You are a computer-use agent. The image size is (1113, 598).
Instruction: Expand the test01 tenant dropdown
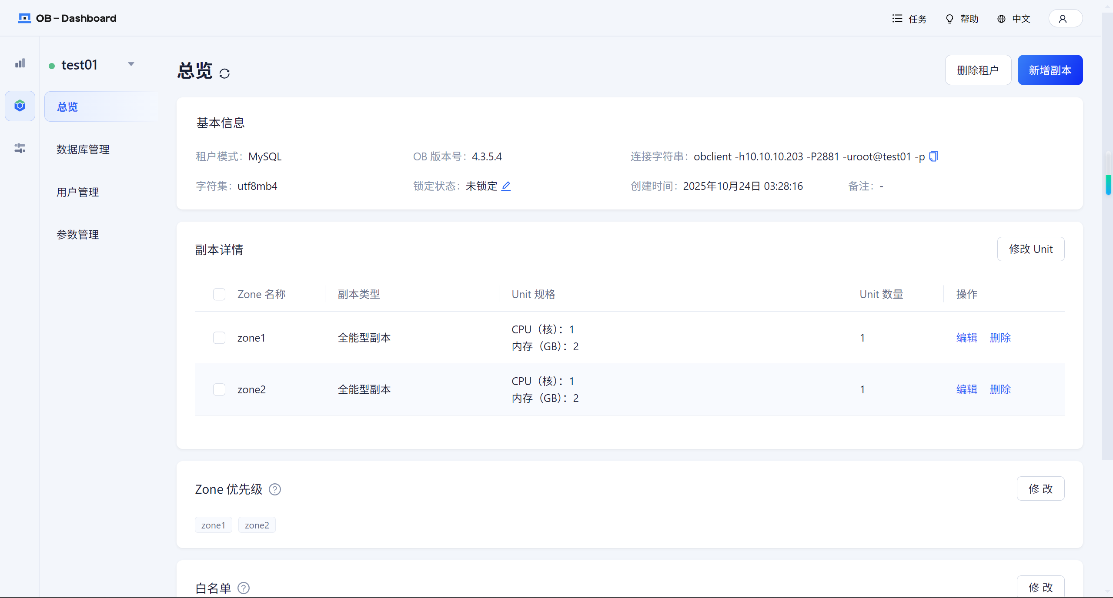click(x=131, y=64)
